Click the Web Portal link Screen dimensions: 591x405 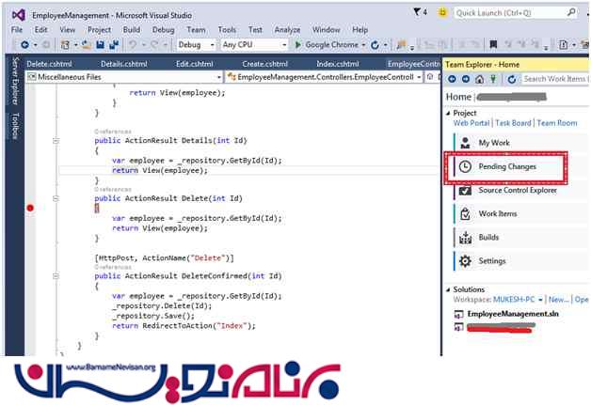[x=472, y=123]
